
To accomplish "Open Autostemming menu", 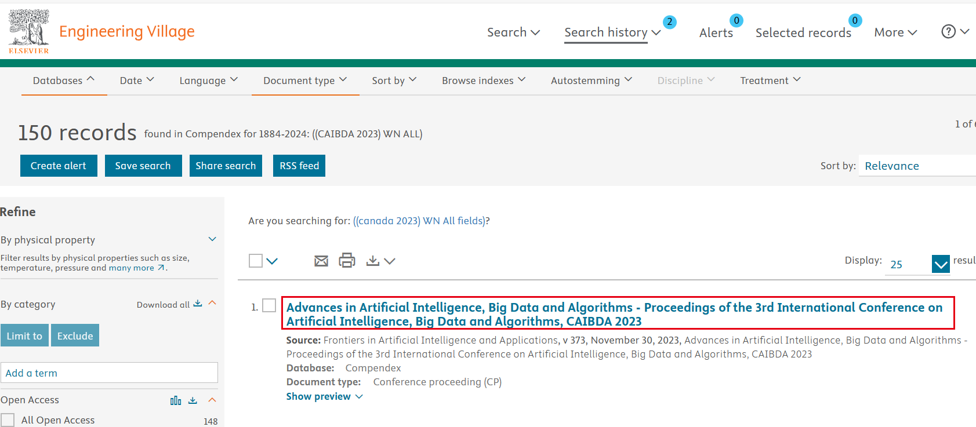I will (592, 81).
